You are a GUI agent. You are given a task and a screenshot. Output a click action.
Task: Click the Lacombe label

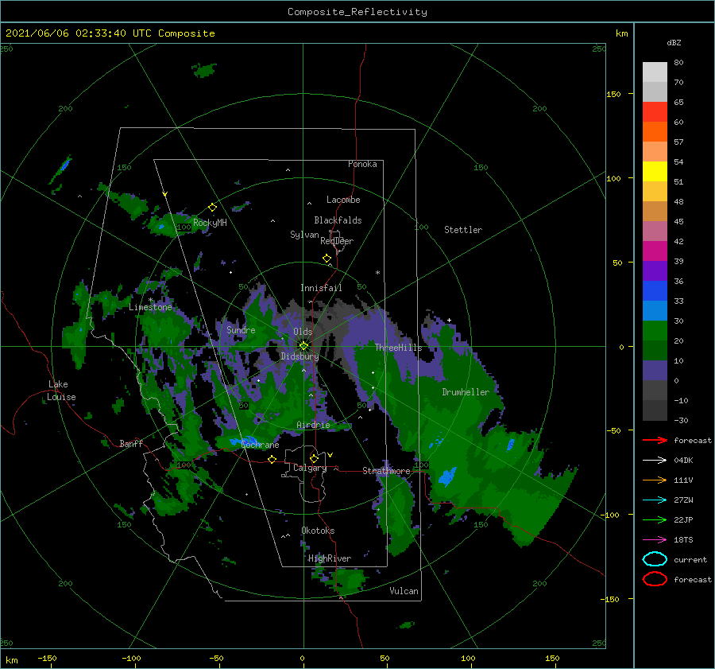pos(343,200)
